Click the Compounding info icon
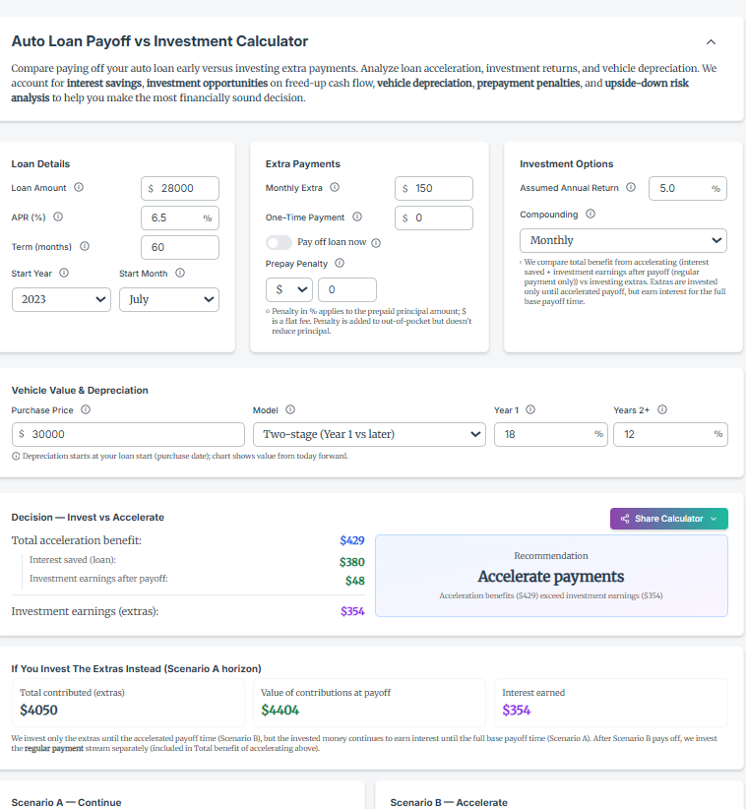This screenshot has height=809, width=746. coord(590,214)
